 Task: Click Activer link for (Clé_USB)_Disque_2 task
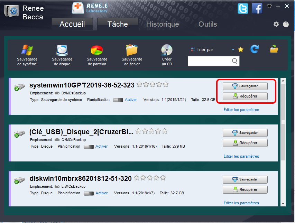[101, 146]
